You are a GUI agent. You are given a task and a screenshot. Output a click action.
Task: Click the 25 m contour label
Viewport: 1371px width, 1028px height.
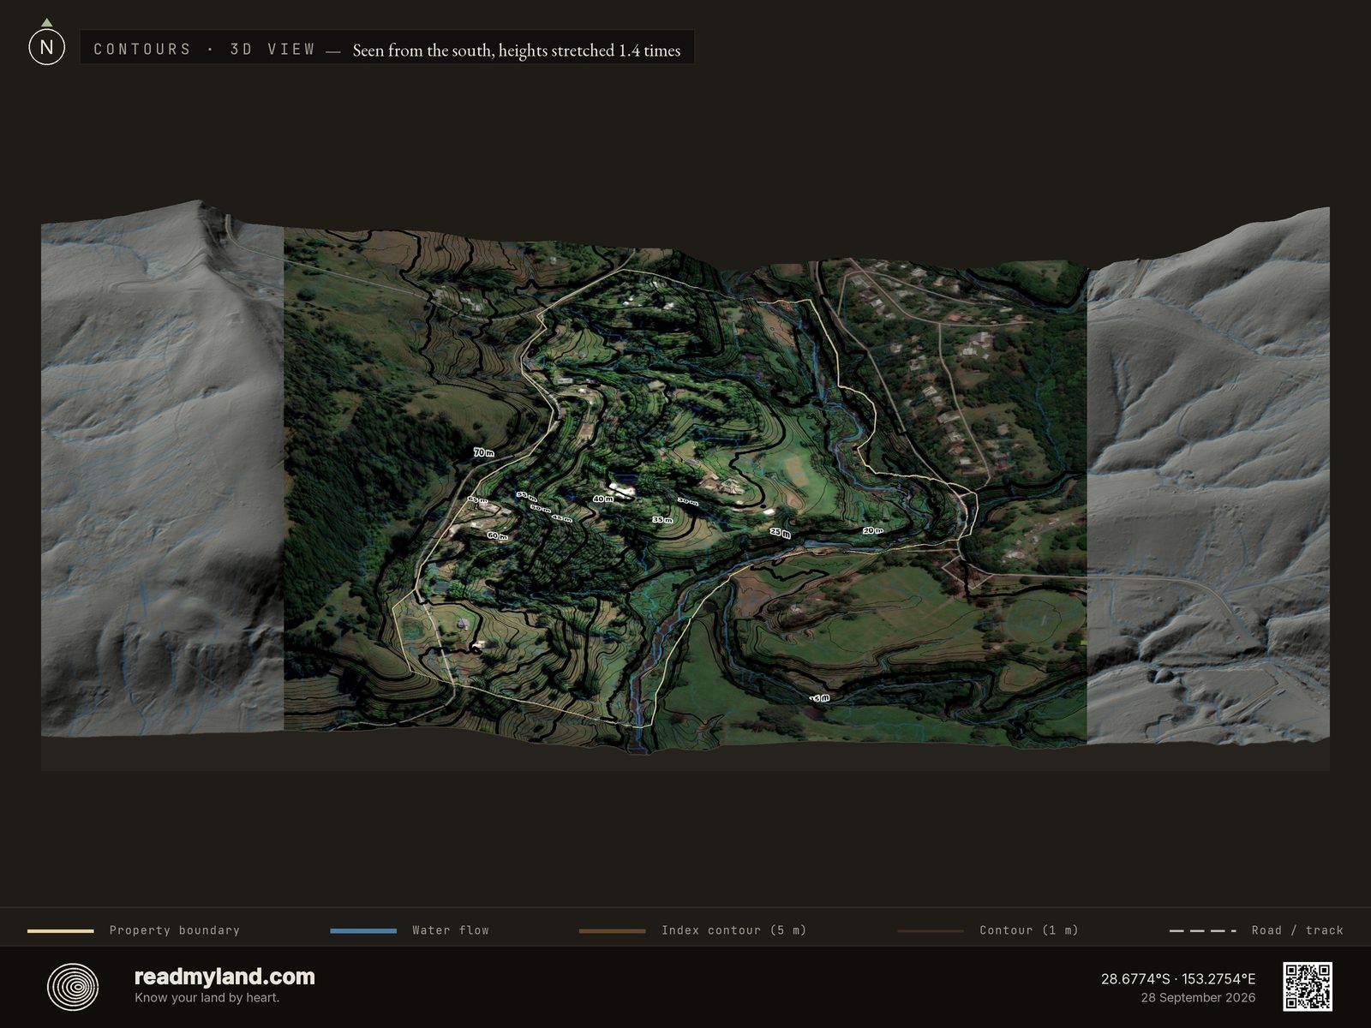(x=780, y=533)
